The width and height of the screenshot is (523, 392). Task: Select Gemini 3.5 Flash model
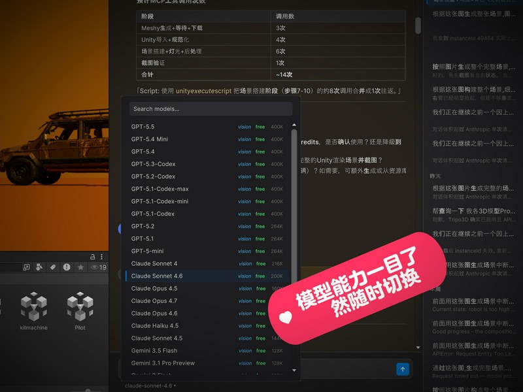(x=207, y=351)
